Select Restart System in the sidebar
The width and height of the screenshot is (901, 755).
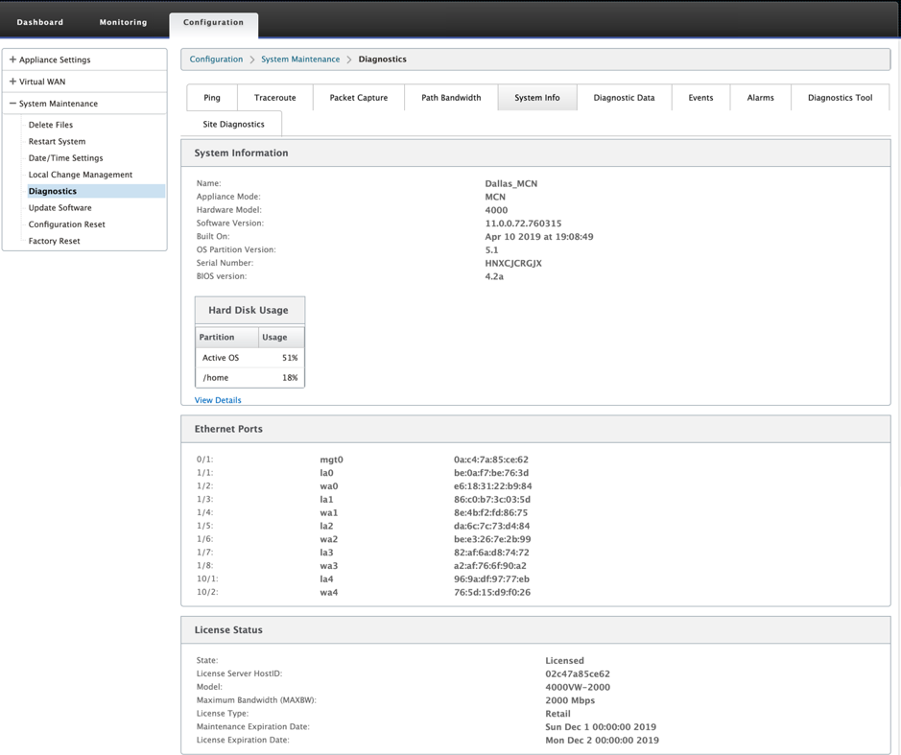(57, 141)
